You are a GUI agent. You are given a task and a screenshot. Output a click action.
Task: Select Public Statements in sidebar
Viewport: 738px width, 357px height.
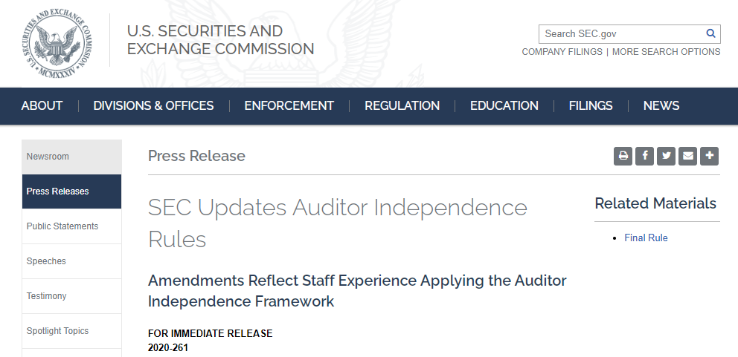[62, 226]
